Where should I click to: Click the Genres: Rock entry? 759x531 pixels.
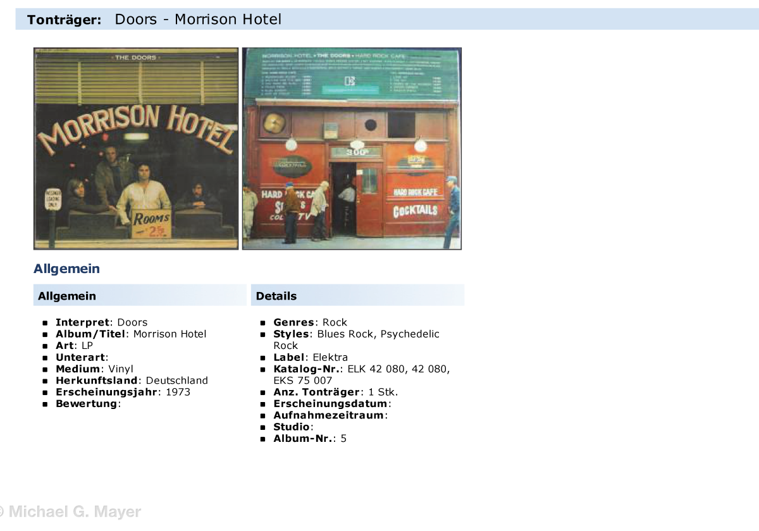(x=310, y=322)
